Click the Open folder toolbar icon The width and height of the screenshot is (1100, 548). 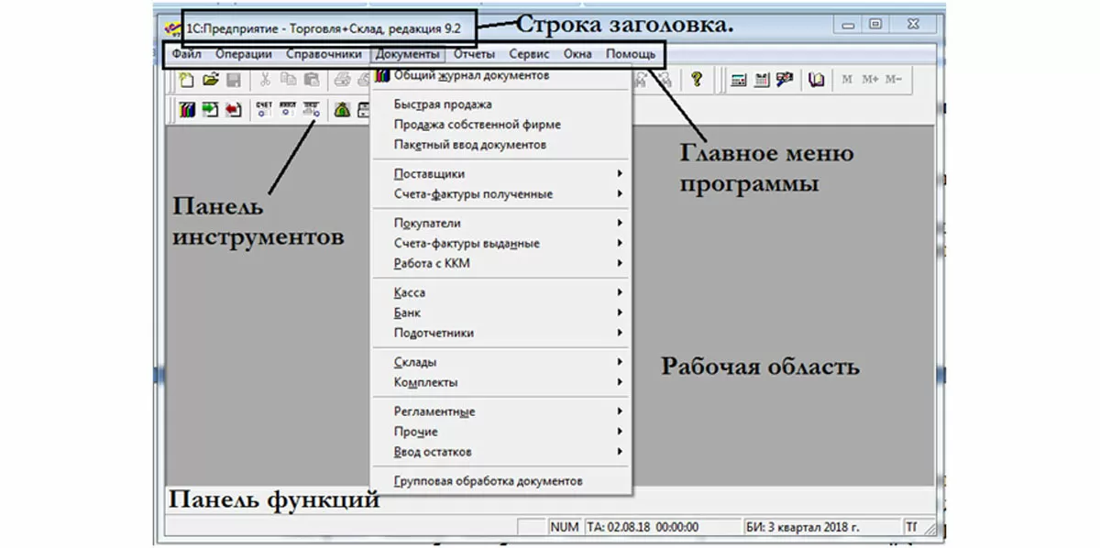[210, 80]
